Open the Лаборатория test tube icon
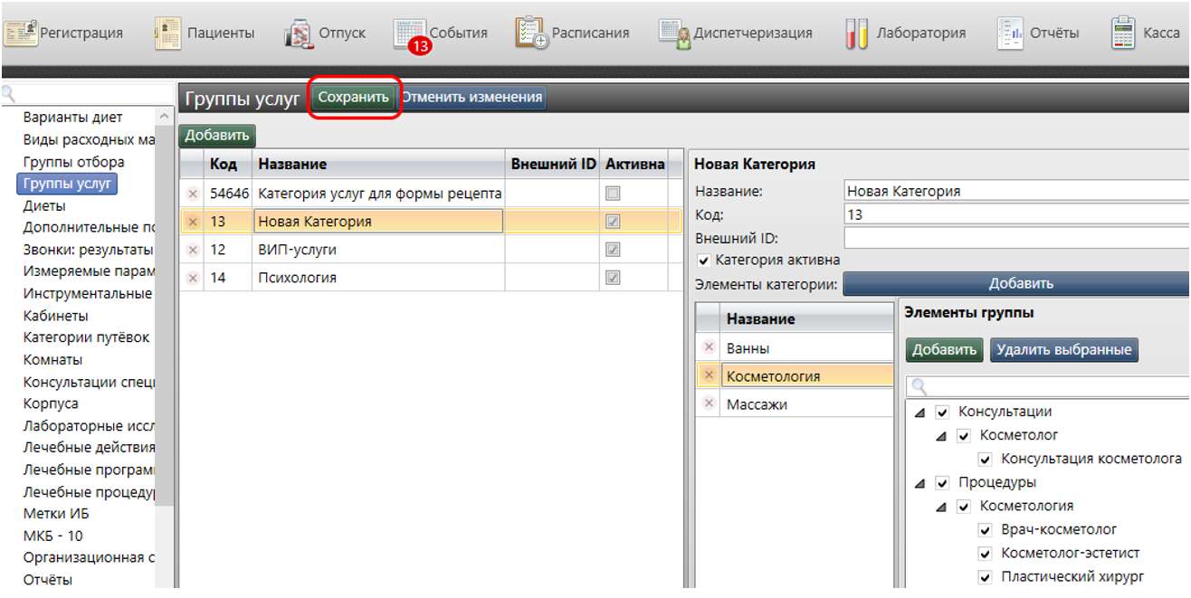Viewport: 1191px width, 598px height. click(x=855, y=33)
